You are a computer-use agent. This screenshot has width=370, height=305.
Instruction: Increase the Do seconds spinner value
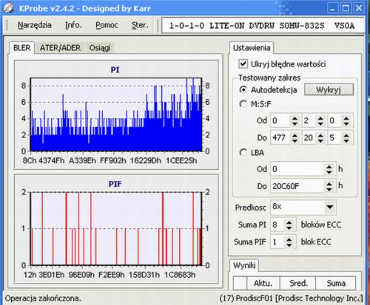click(x=320, y=135)
